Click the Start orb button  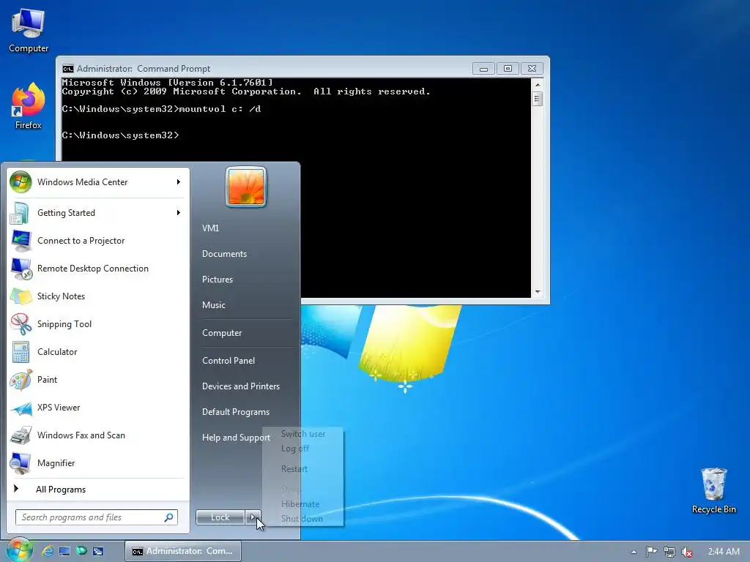(x=19, y=550)
